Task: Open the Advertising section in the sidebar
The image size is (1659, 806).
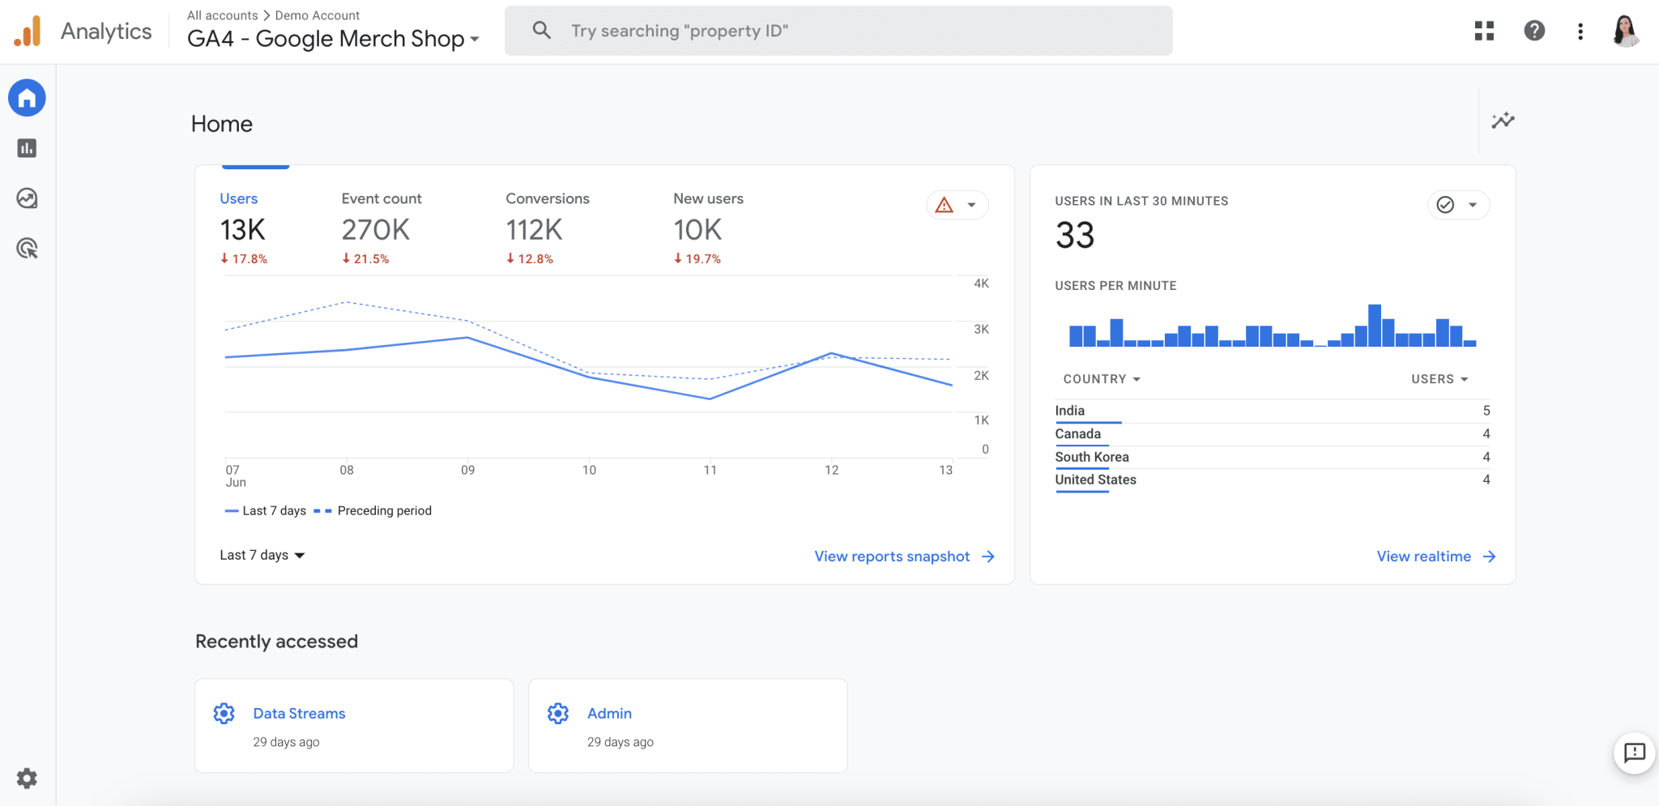Action: 27,248
